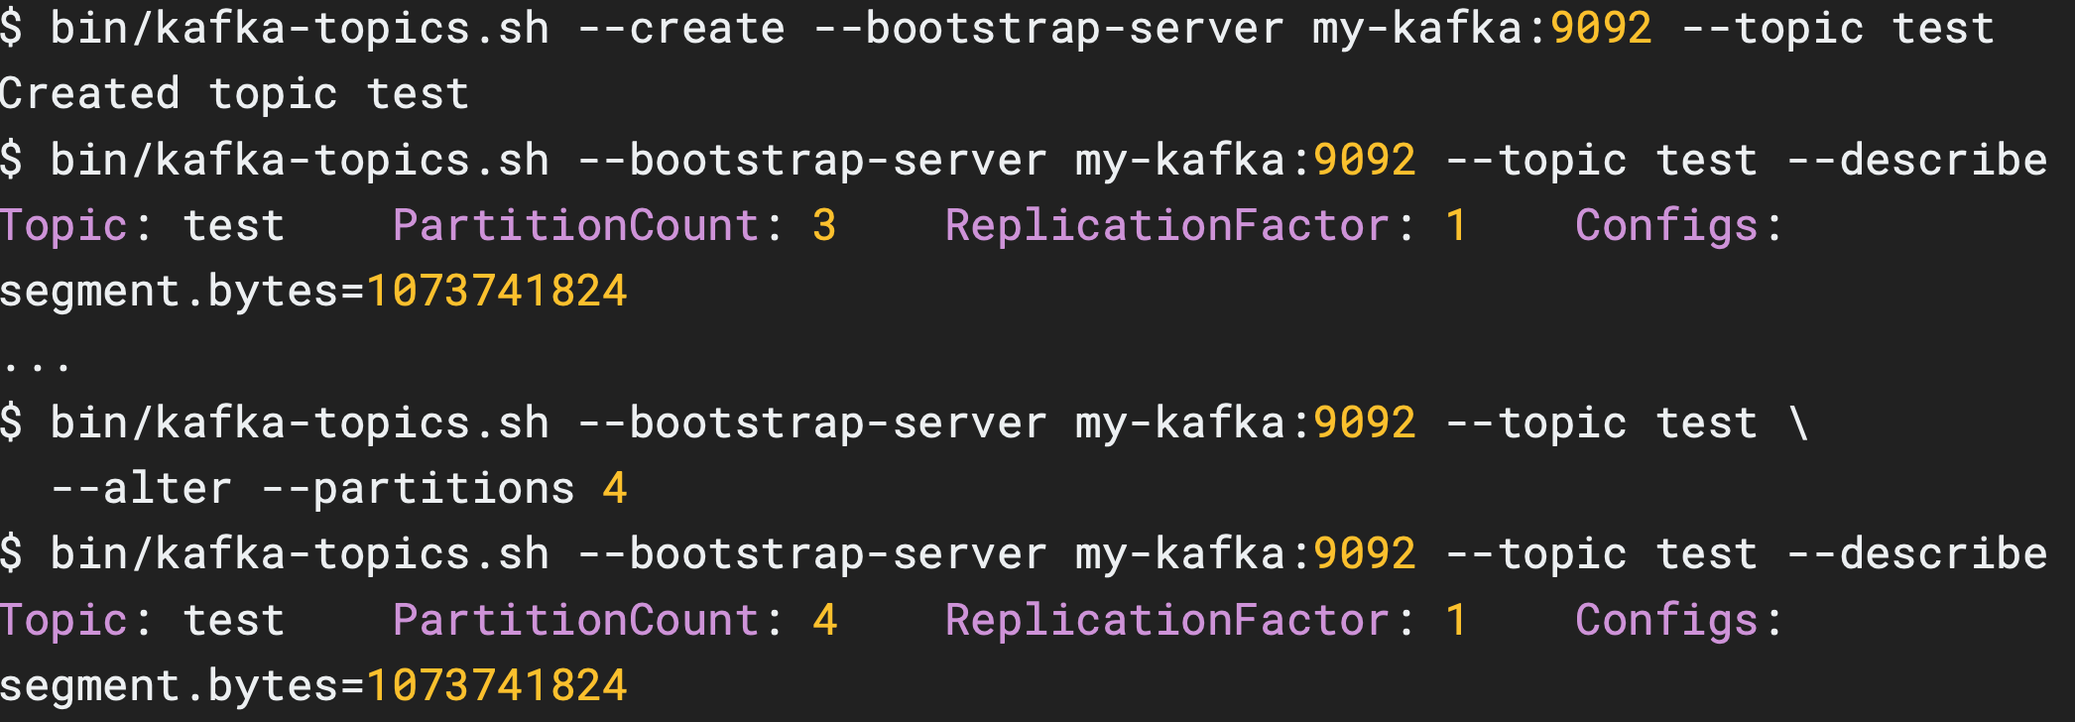Click '--describe' in the last command

tap(1917, 554)
